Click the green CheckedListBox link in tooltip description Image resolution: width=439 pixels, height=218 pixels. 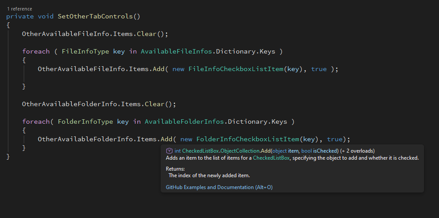[x=271, y=158]
